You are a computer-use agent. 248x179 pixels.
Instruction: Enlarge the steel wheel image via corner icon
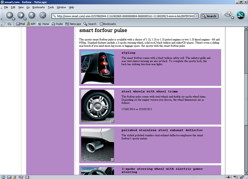[x=112, y=121]
